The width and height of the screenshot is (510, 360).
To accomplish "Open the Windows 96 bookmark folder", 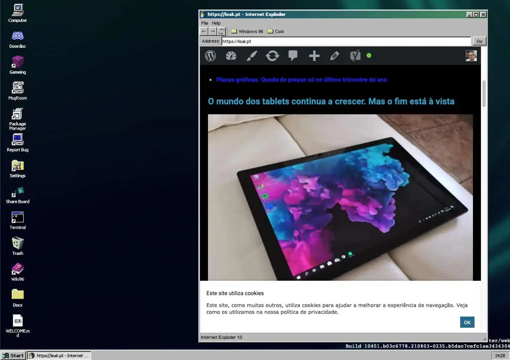I will tap(247, 31).
